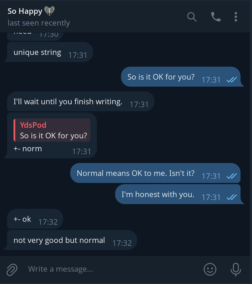Open the emoji picker smiley icon
The width and height of the screenshot is (252, 284).
click(x=210, y=269)
